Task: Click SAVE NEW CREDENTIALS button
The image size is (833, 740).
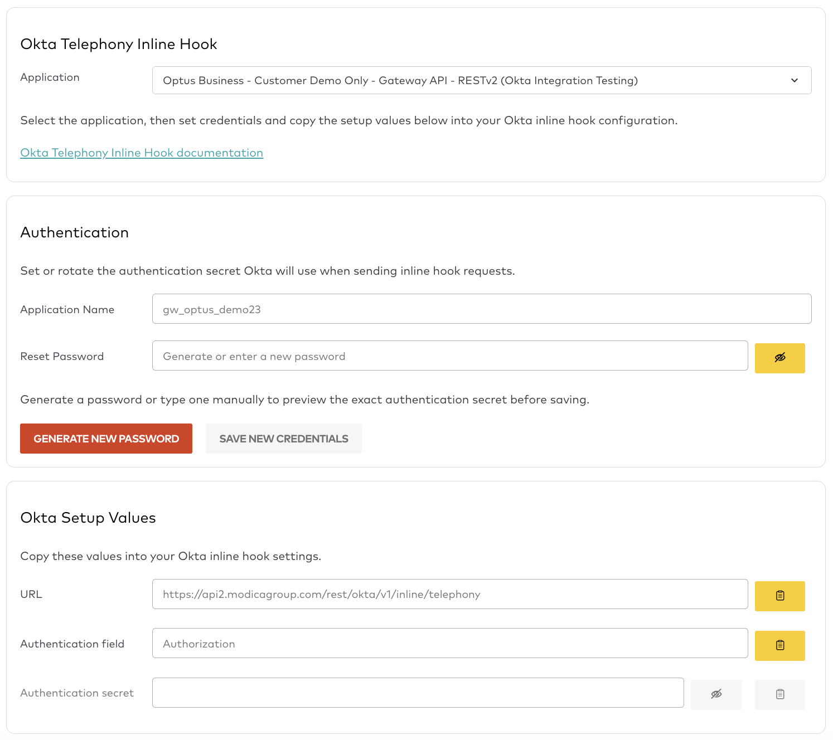Action: pos(283,439)
